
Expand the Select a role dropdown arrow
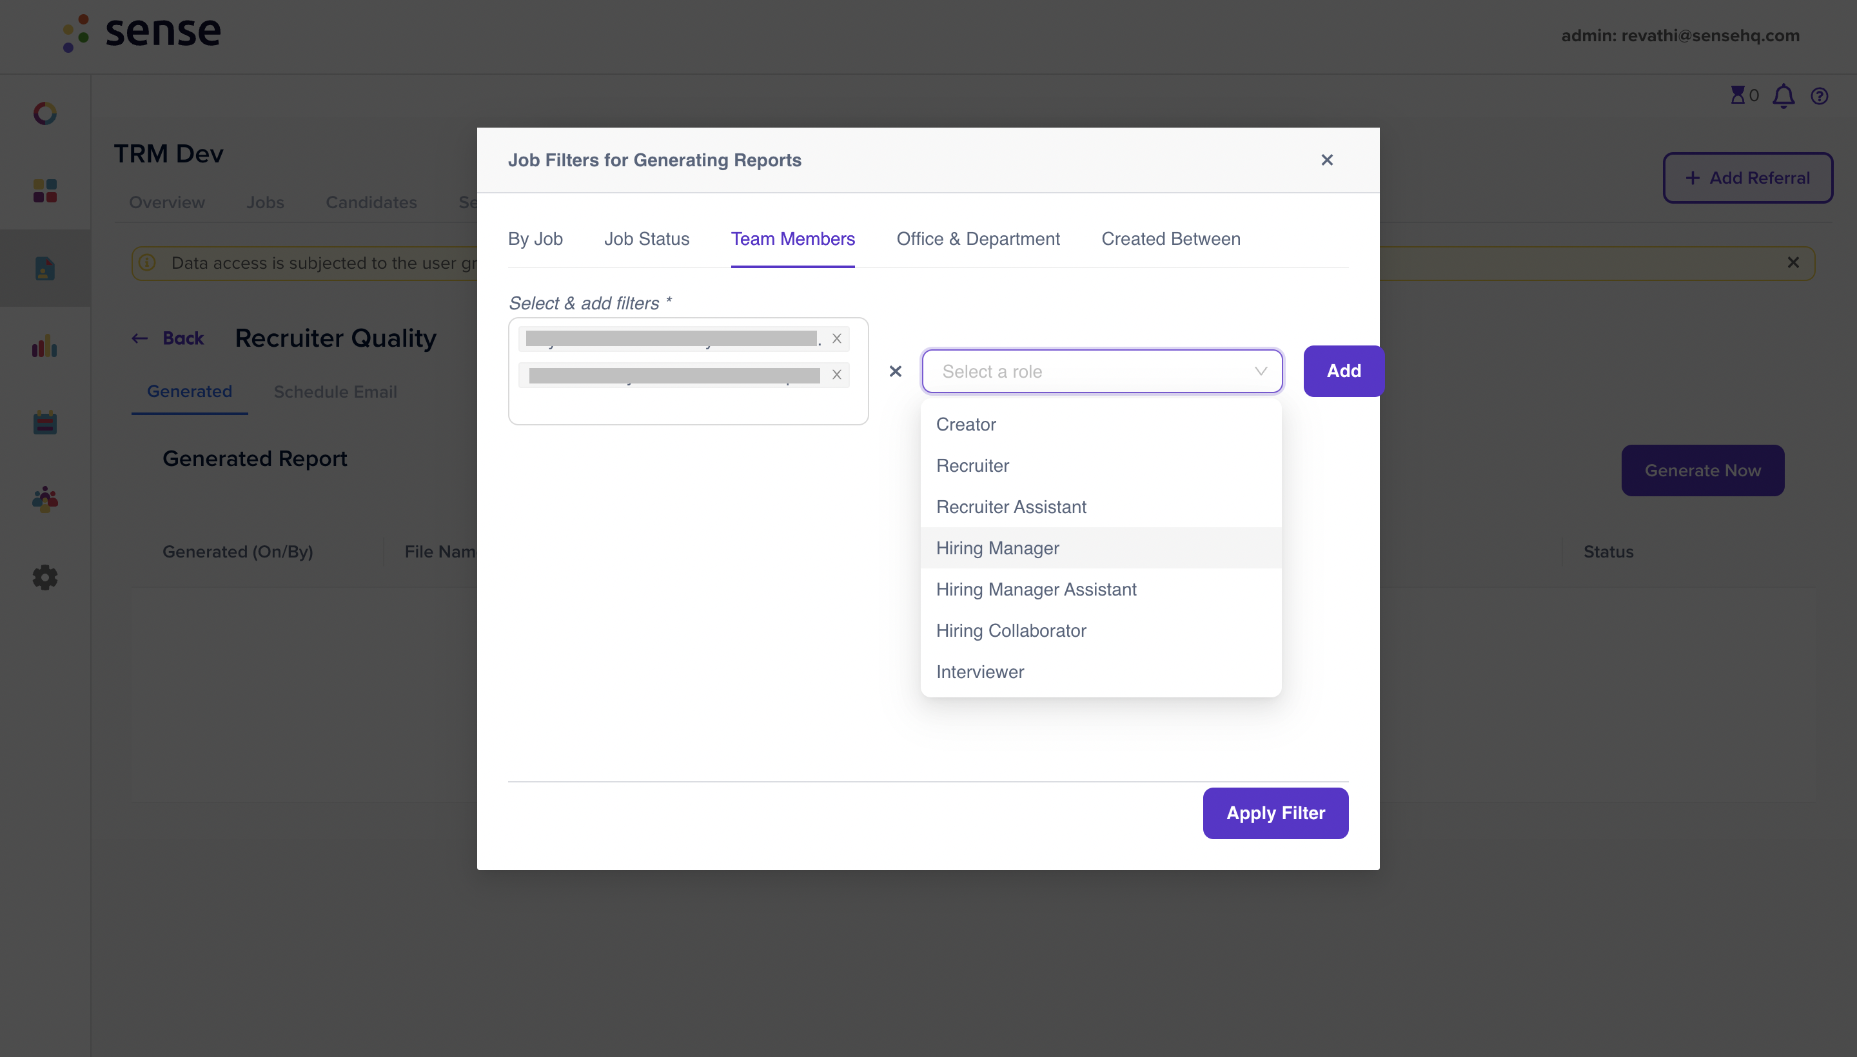(1261, 371)
